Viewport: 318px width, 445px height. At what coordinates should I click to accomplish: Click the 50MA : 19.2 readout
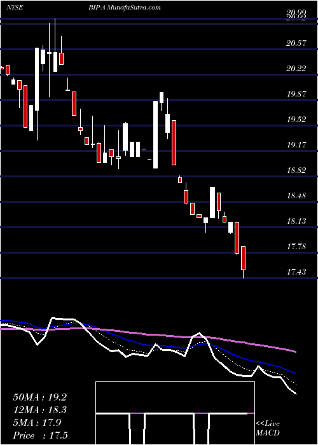(39, 397)
